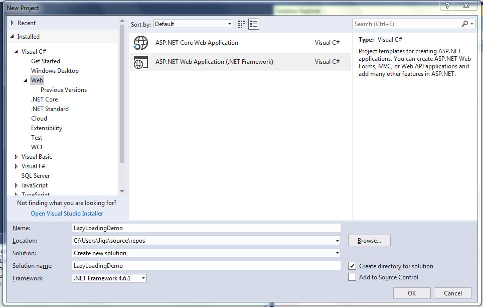Click the ASP.NET Core Web Application globe icon
The image size is (483, 307).
pos(141,43)
